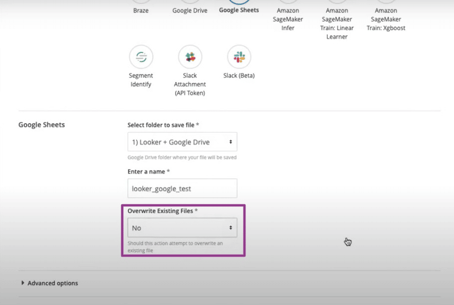This screenshot has width=454, height=305.
Task: Select the Segment Identify destination icon
Action: click(141, 57)
